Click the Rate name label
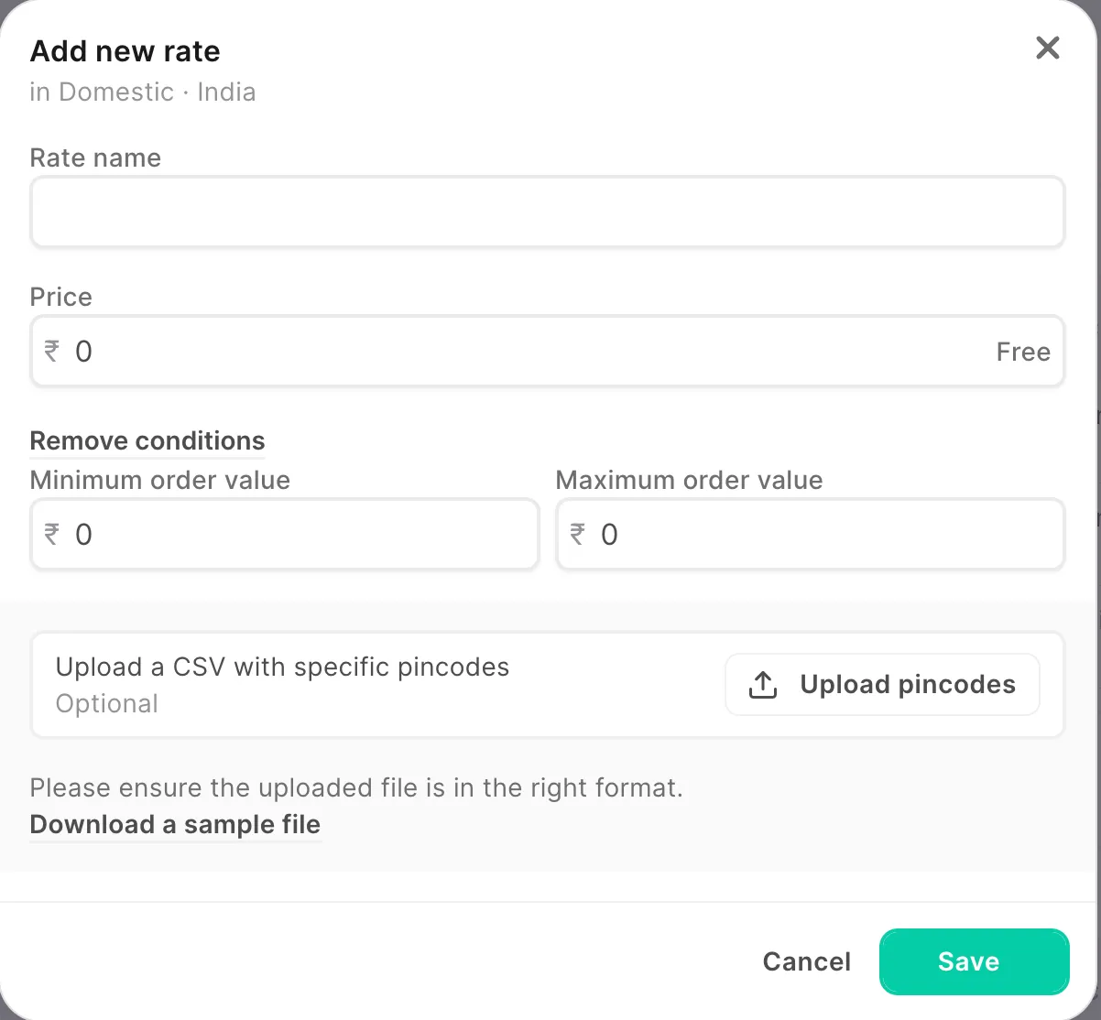The image size is (1101, 1020). [95, 157]
